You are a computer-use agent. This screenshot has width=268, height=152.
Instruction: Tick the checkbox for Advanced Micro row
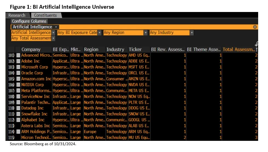click(18, 55)
